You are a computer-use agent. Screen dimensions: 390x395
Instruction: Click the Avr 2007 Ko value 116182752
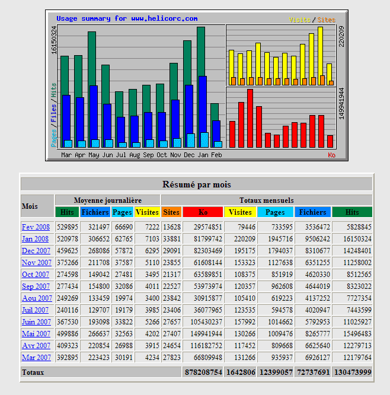click(206, 346)
